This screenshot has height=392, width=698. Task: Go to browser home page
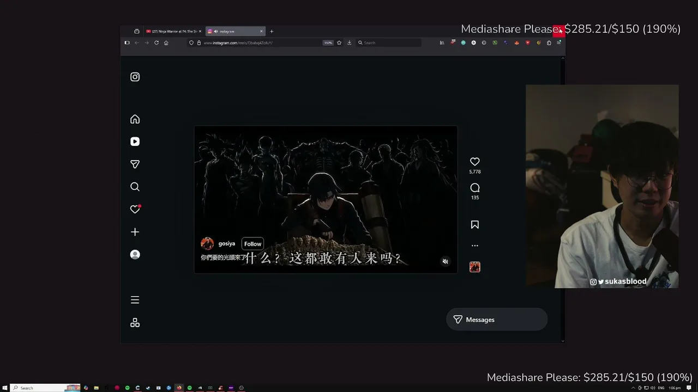click(x=166, y=42)
